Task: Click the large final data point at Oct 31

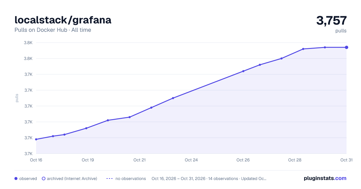Action: click(347, 47)
